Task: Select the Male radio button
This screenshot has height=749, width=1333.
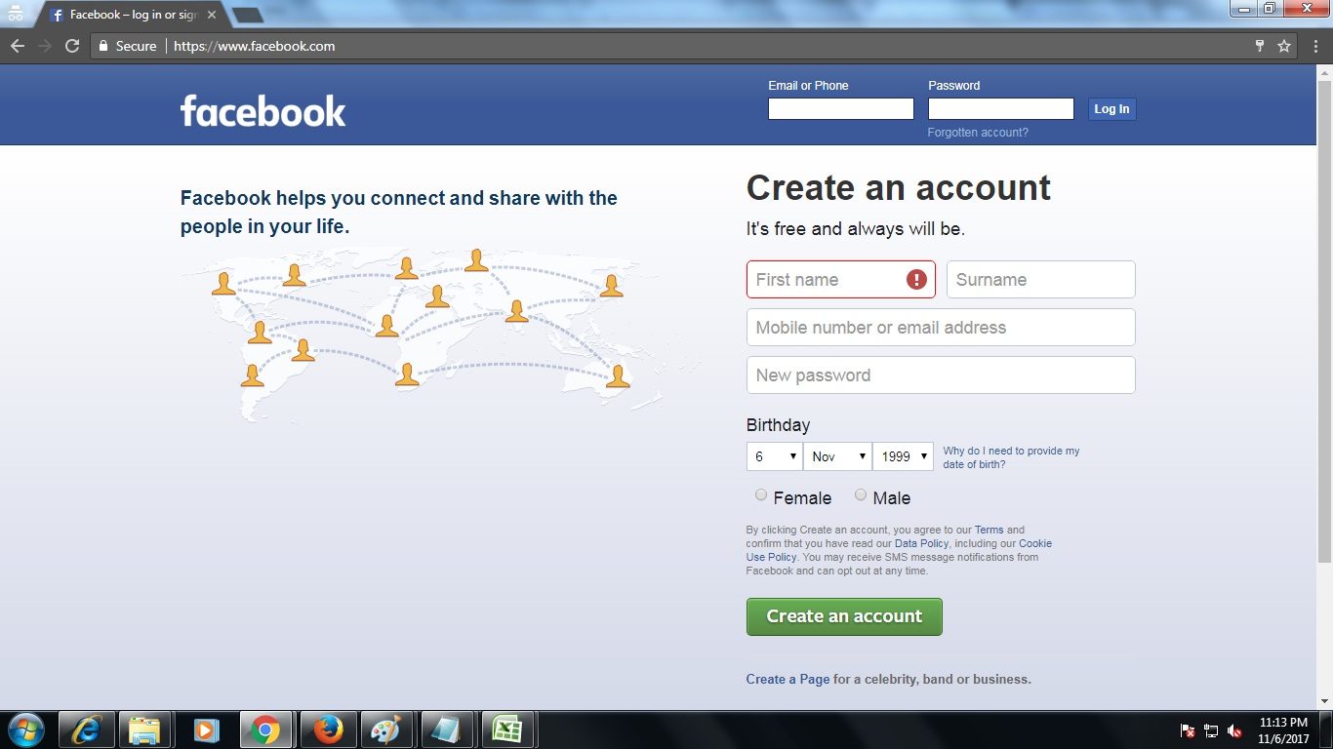Action: pos(861,495)
